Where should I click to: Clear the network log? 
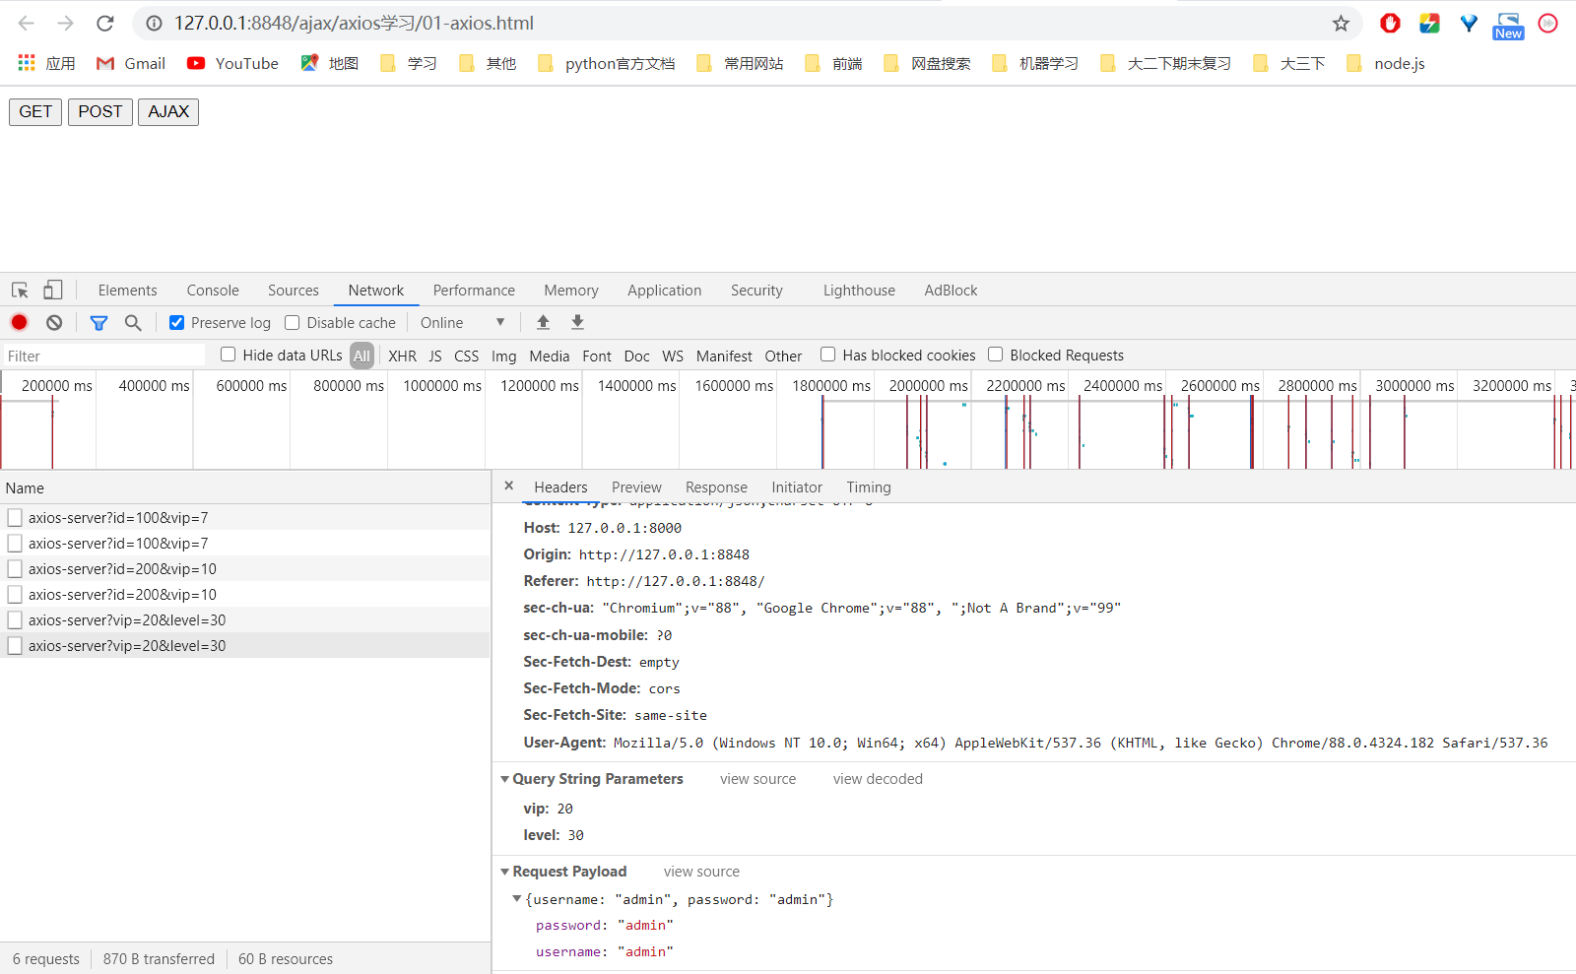tap(54, 322)
